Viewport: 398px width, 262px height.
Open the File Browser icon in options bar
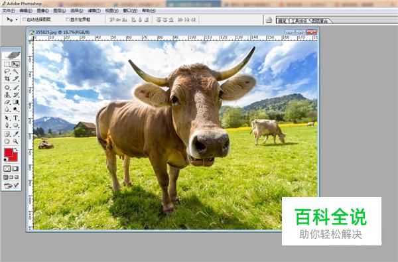pyautogui.click(x=269, y=20)
